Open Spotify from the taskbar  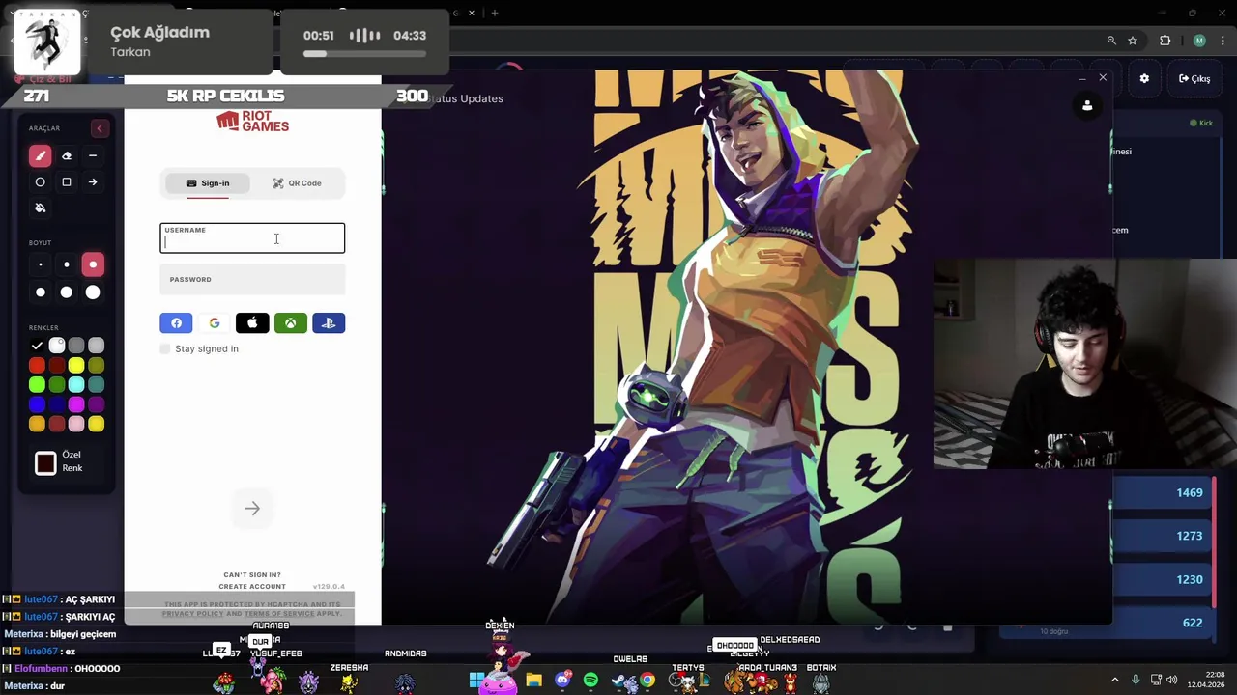coord(590,681)
